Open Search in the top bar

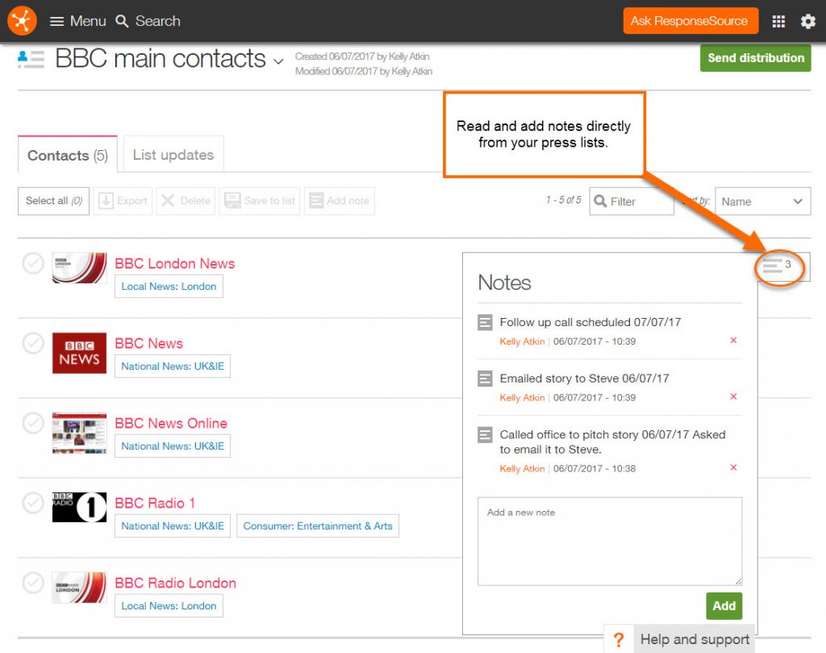click(148, 21)
